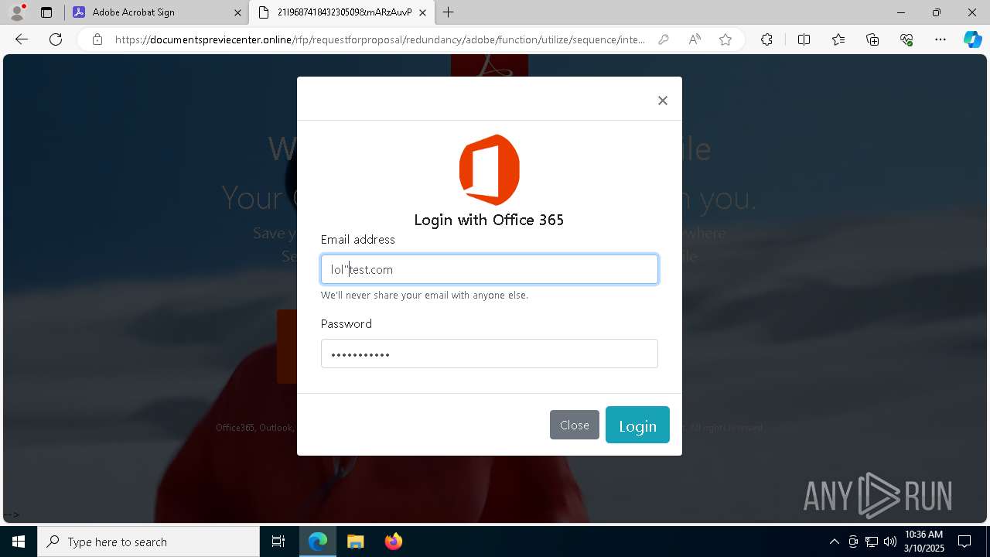Click the Email address field
This screenshot has width=990, height=557.
pyautogui.click(x=490, y=269)
